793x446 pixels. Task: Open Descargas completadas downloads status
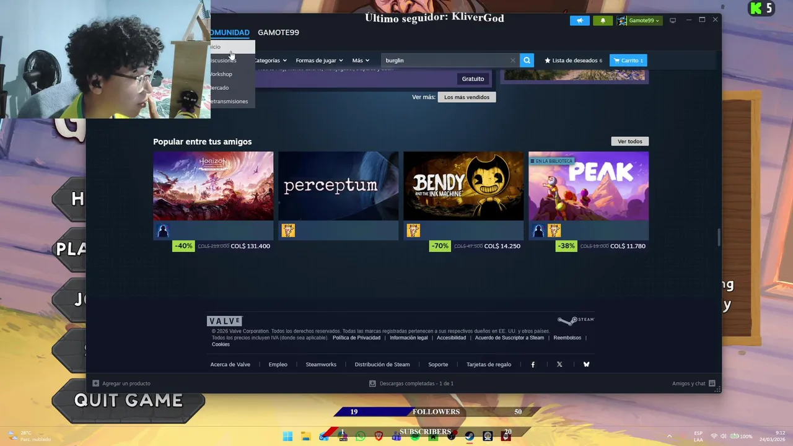point(411,383)
